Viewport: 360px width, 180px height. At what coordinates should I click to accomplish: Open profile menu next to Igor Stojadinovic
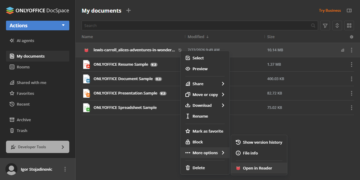coord(65,169)
